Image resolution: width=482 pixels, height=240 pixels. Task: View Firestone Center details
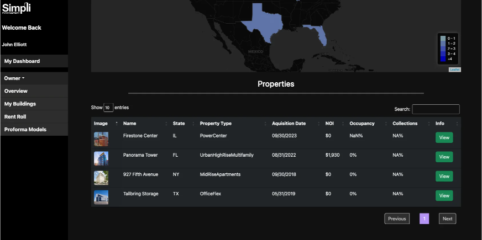pos(444,138)
